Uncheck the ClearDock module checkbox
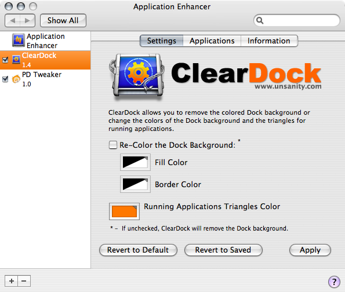 click(x=5, y=60)
